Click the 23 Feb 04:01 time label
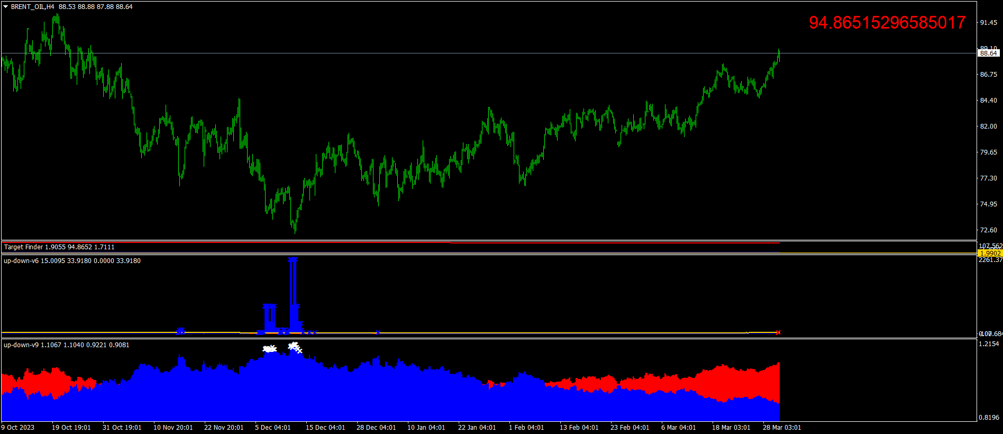Screen dimensions: 1003x434 pyautogui.click(x=630, y=428)
